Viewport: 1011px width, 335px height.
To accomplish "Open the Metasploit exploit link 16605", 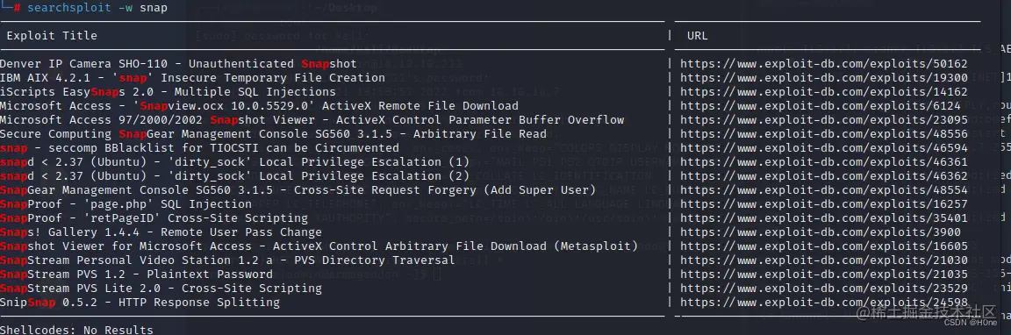I will [x=824, y=246].
